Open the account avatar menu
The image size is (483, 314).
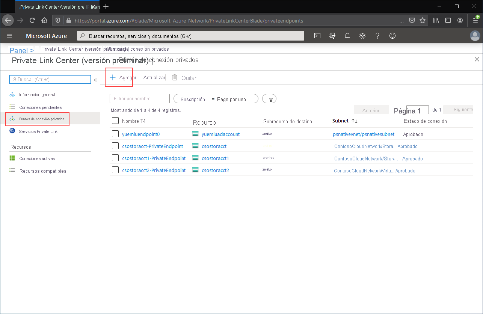click(475, 36)
